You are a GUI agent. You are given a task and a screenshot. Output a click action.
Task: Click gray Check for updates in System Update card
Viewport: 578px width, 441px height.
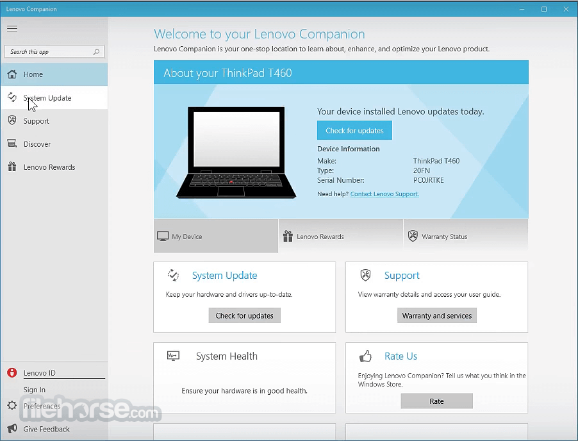[244, 315]
